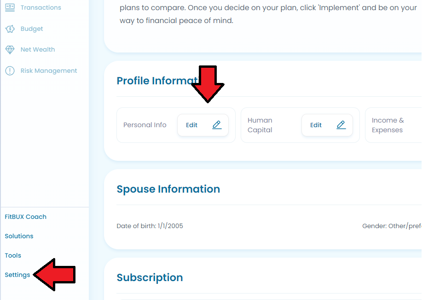Open the Tools section link
The width and height of the screenshot is (434, 300).
[13, 256]
